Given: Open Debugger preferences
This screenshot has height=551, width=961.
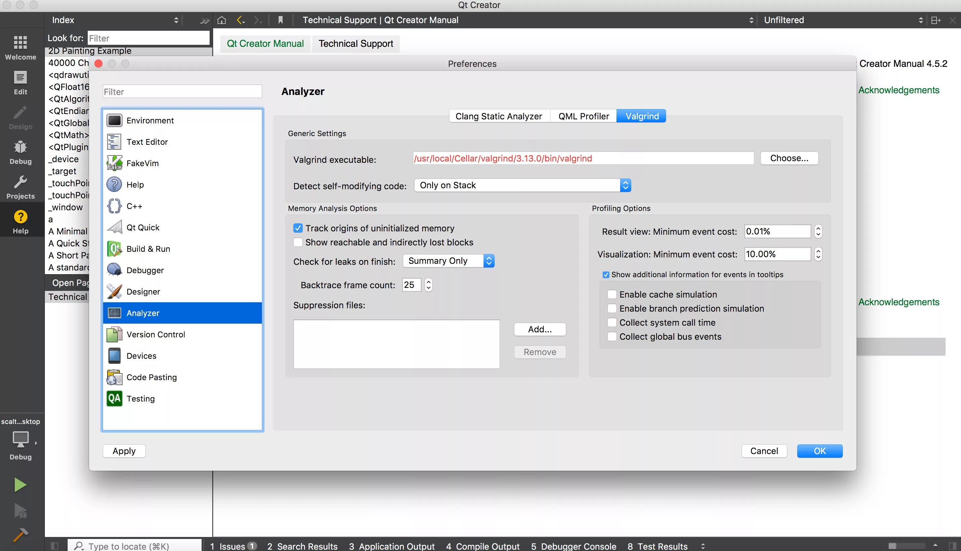Looking at the screenshot, I should pyautogui.click(x=182, y=270).
